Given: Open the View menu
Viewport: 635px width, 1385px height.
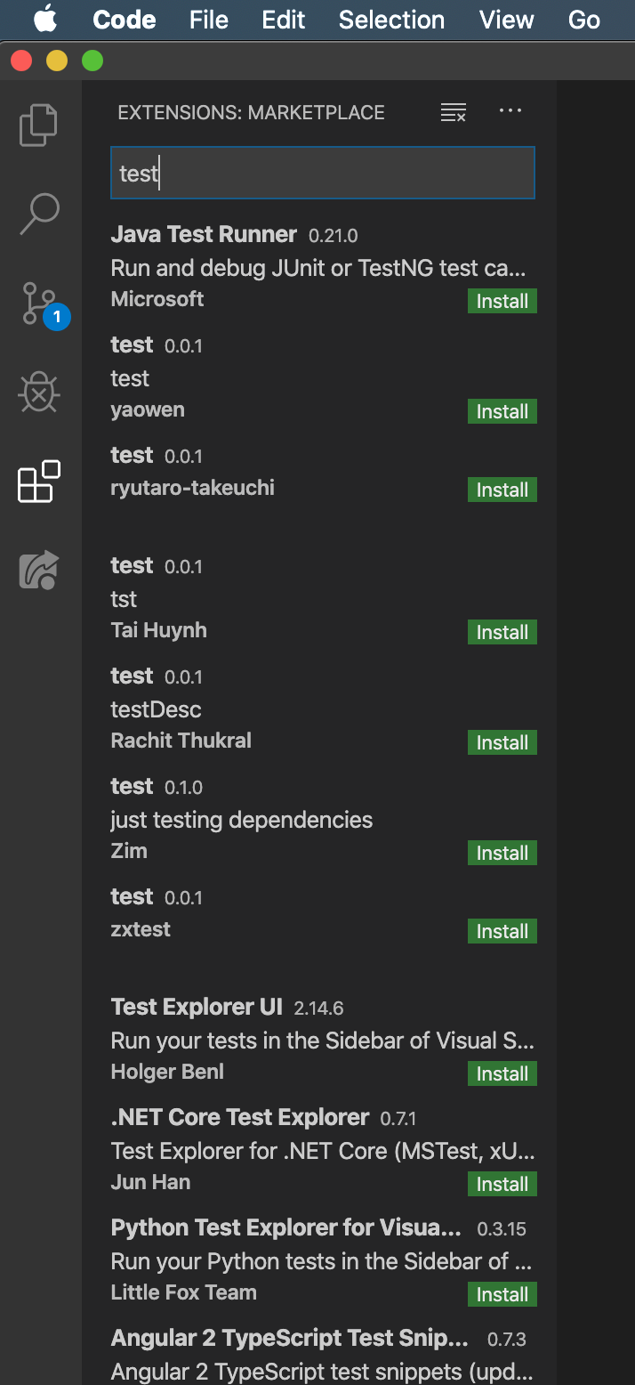Looking at the screenshot, I should tap(506, 20).
